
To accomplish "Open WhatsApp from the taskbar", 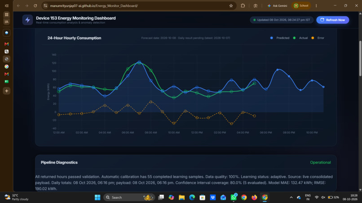I will [x=234, y=198].
